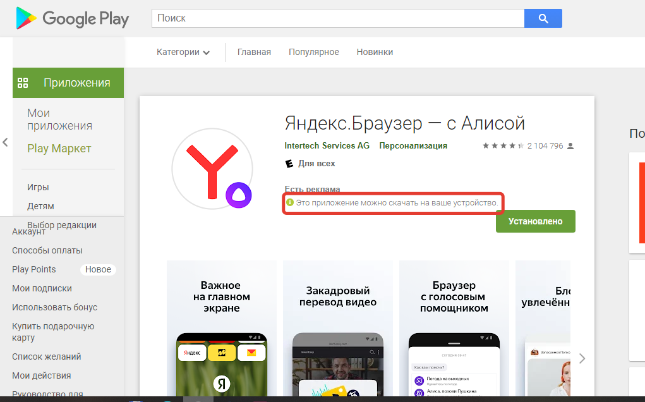Collapse the sidebar using the left chevron

pos(6,143)
